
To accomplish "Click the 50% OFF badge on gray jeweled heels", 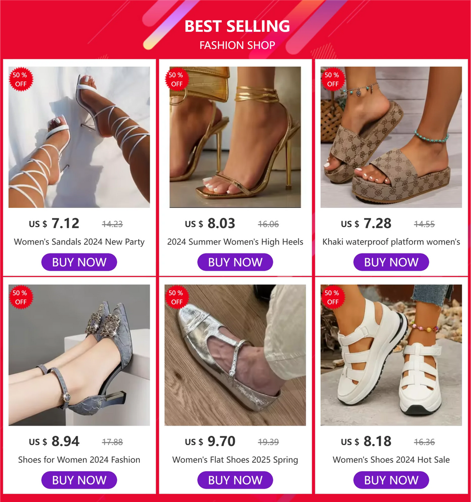I will coord(20,297).
